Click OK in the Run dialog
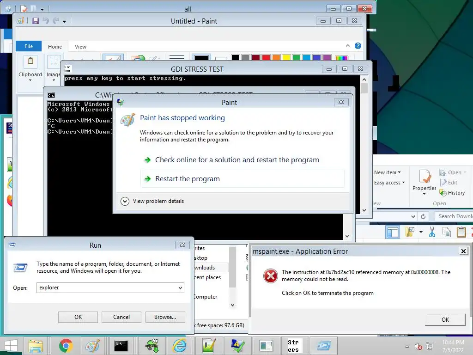This screenshot has width=473, height=355. tap(78, 317)
